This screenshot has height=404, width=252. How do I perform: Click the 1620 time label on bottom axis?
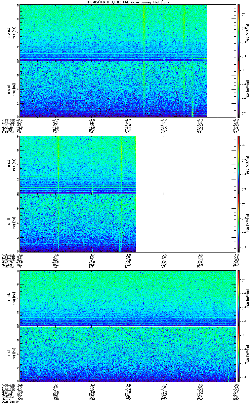tap(56, 400)
